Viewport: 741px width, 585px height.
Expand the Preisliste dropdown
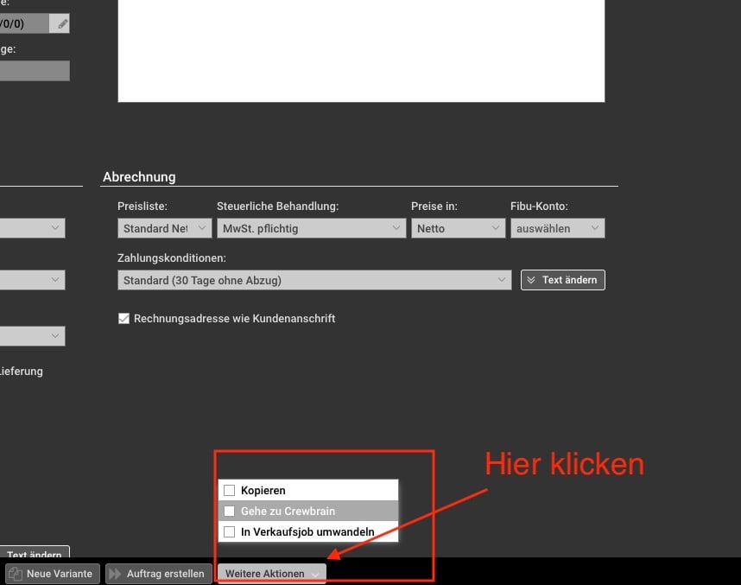164,228
